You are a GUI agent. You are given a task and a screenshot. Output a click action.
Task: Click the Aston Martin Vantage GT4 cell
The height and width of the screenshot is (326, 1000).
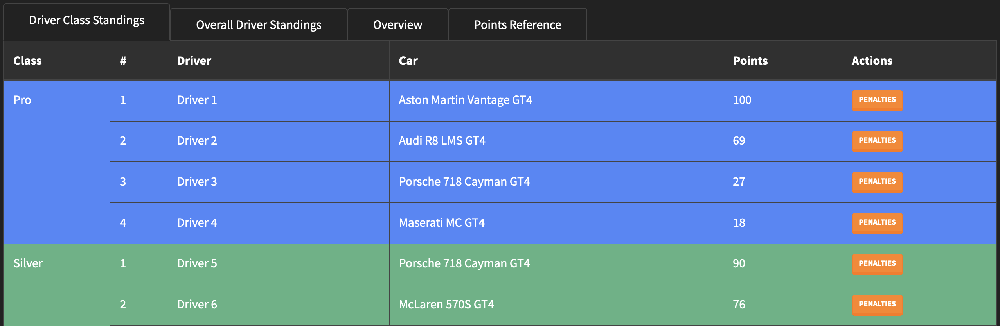465,100
